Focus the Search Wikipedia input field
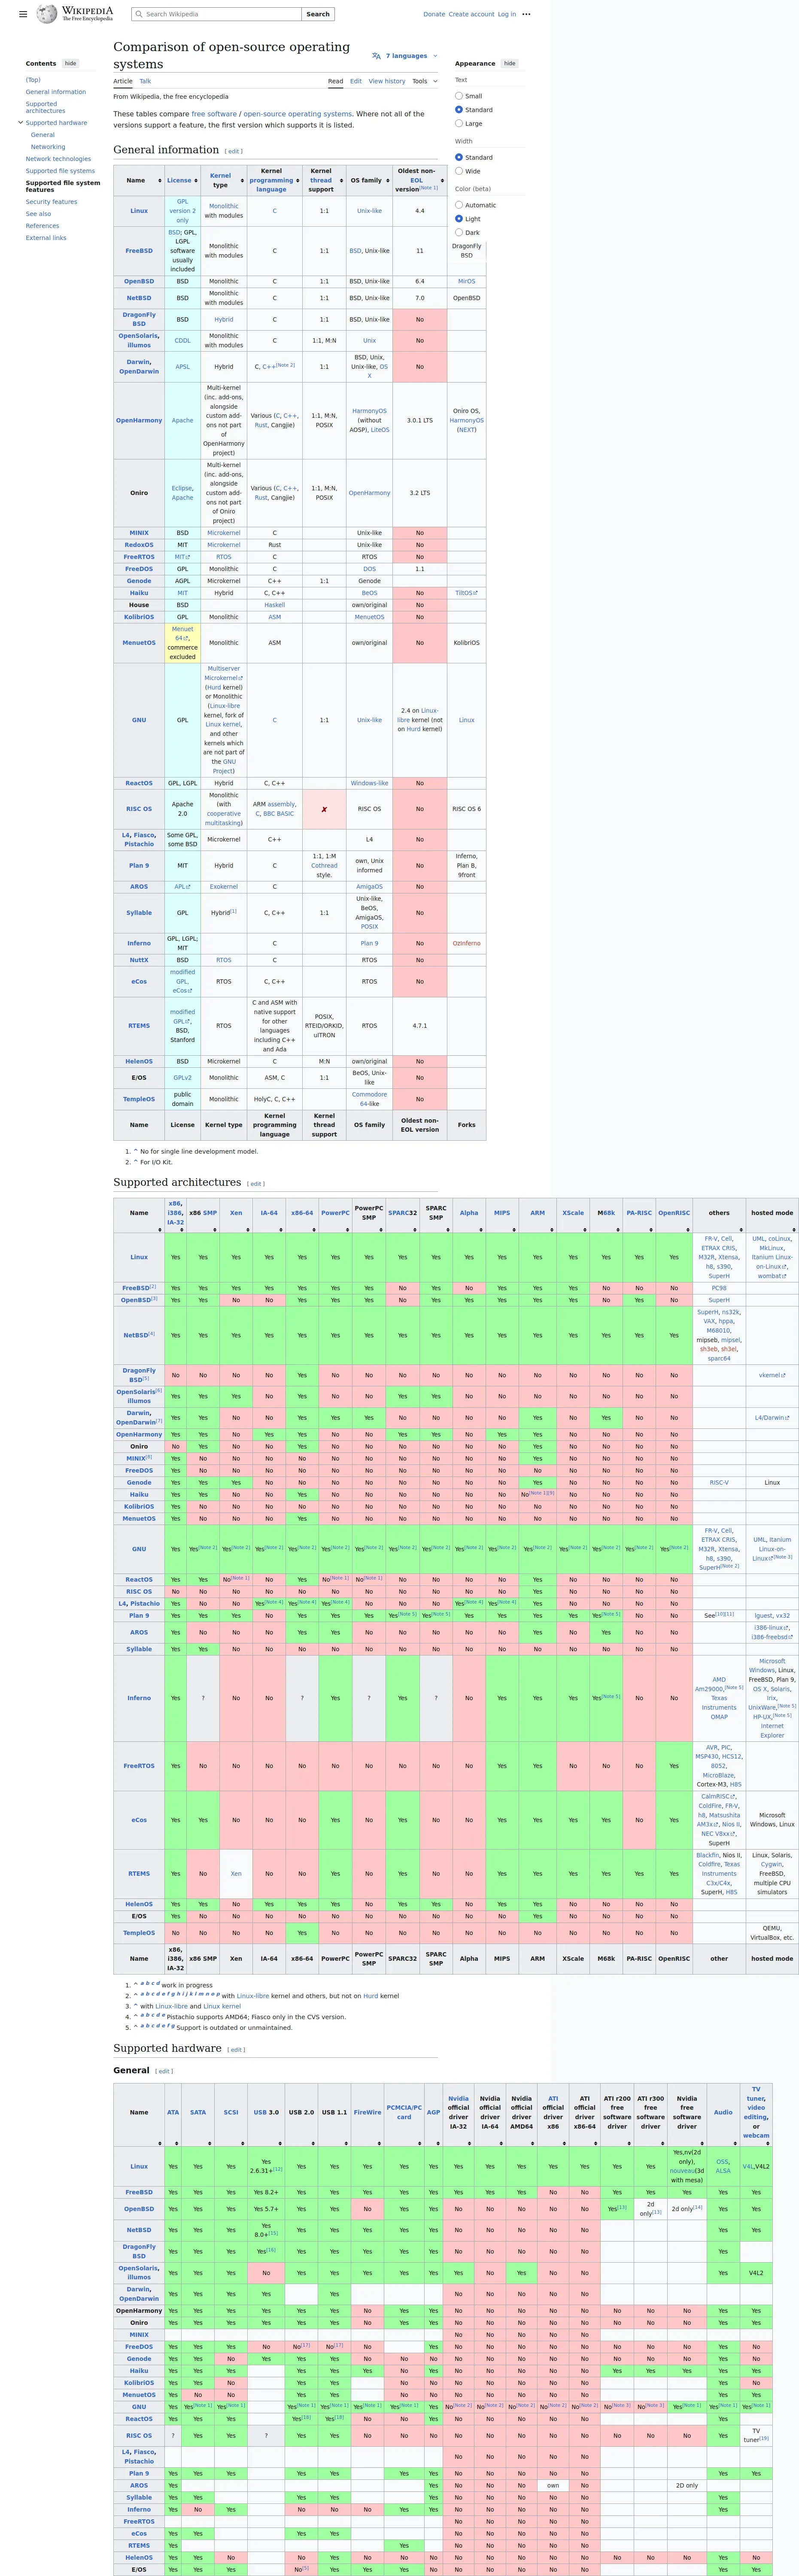The width and height of the screenshot is (799, 2576). coord(217,14)
